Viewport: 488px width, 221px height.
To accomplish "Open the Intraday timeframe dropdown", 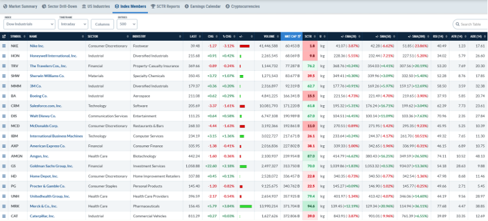I will (x=73, y=24).
